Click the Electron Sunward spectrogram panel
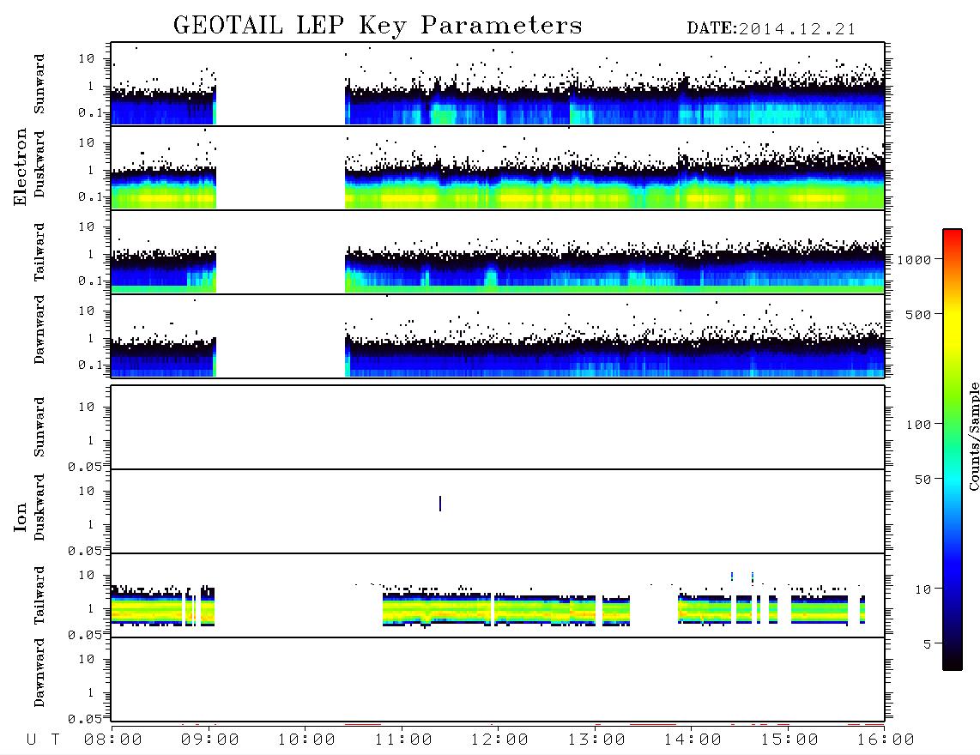This screenshot has width=980, height=755. [498, 84]
